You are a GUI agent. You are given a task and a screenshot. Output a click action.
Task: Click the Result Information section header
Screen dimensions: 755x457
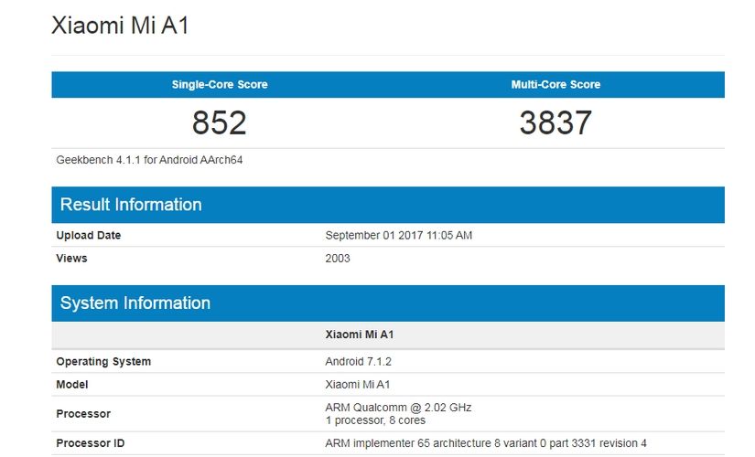[x=131, y=205]
